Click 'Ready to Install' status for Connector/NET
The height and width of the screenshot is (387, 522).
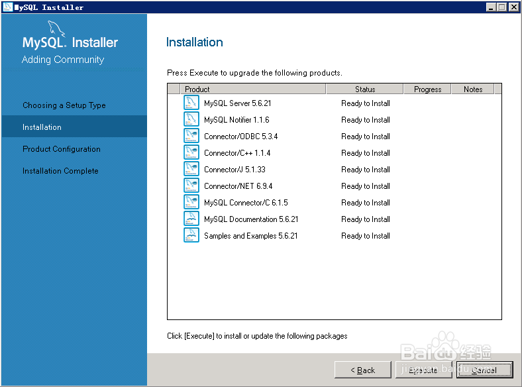point(366,186)
